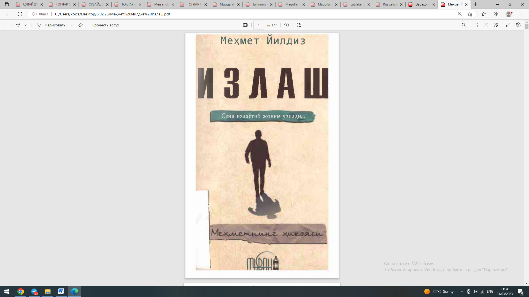Activate Прочесть вслух read aloud
The image size is (529, 297).
coord(105,25)
